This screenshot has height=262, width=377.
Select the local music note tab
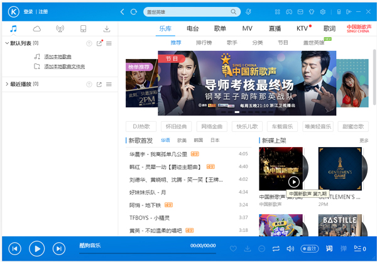(13, 29)
